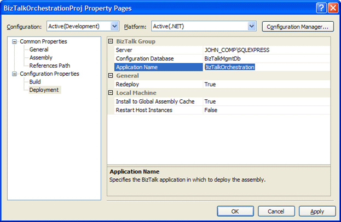This screenshot has width=341, height=222.
Task: Select the Application Name property
Action: [x=159, y=67]
